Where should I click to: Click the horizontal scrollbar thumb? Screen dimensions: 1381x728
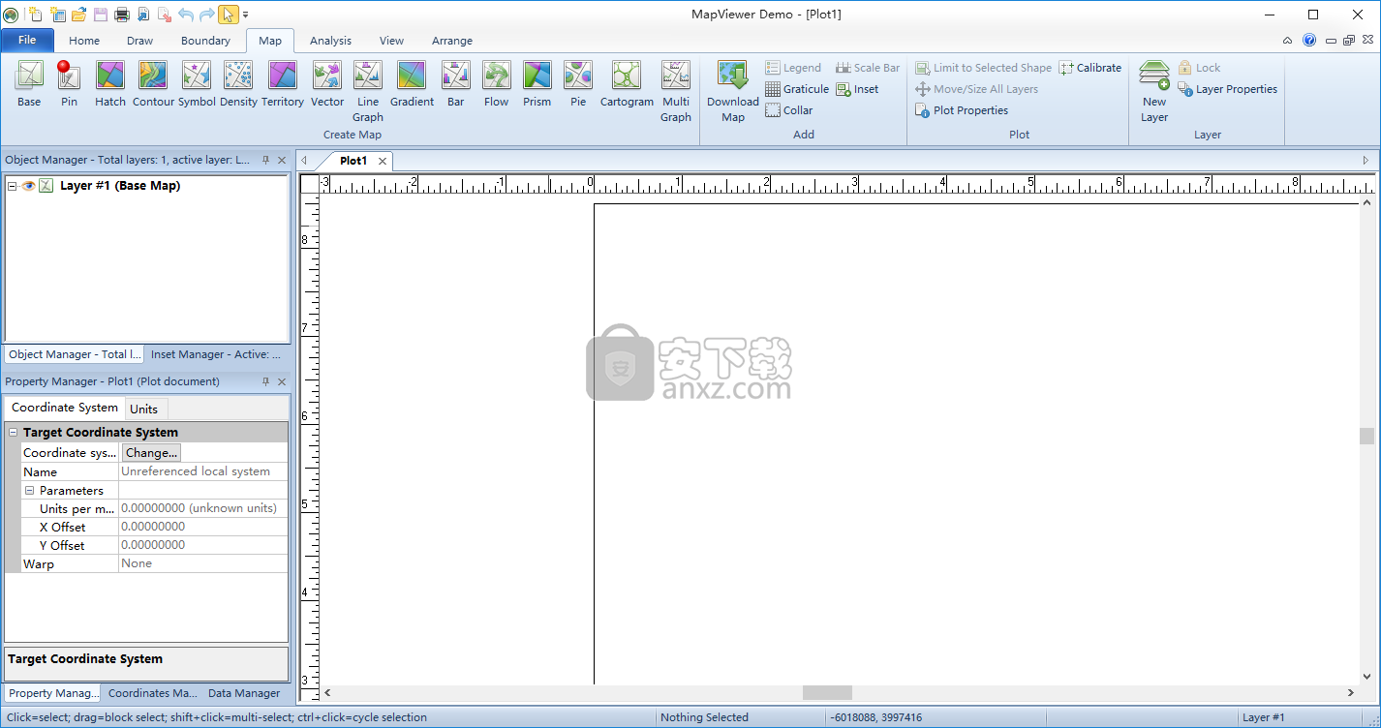827,693
